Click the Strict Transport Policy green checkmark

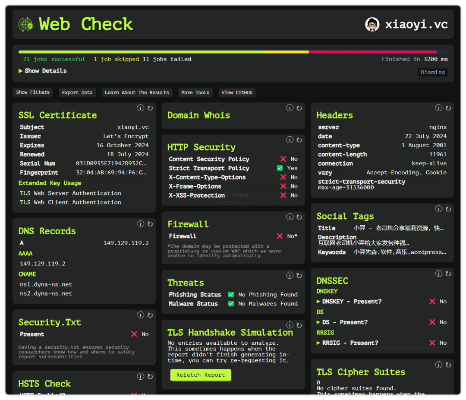click(x=280, y=168)
